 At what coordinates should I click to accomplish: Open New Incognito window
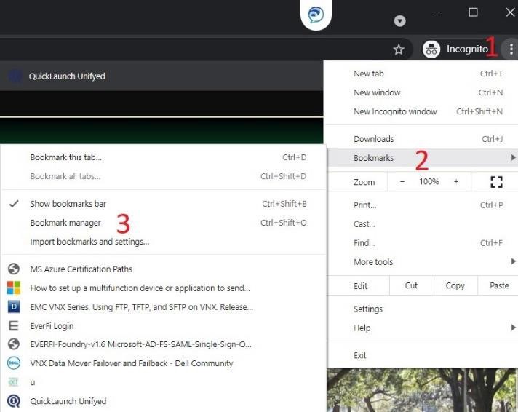pyautogui.click(x=423, y=111)
